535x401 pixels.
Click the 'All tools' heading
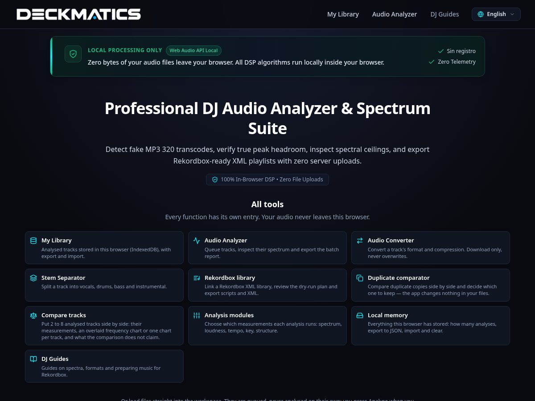click(x=267, y=205)
